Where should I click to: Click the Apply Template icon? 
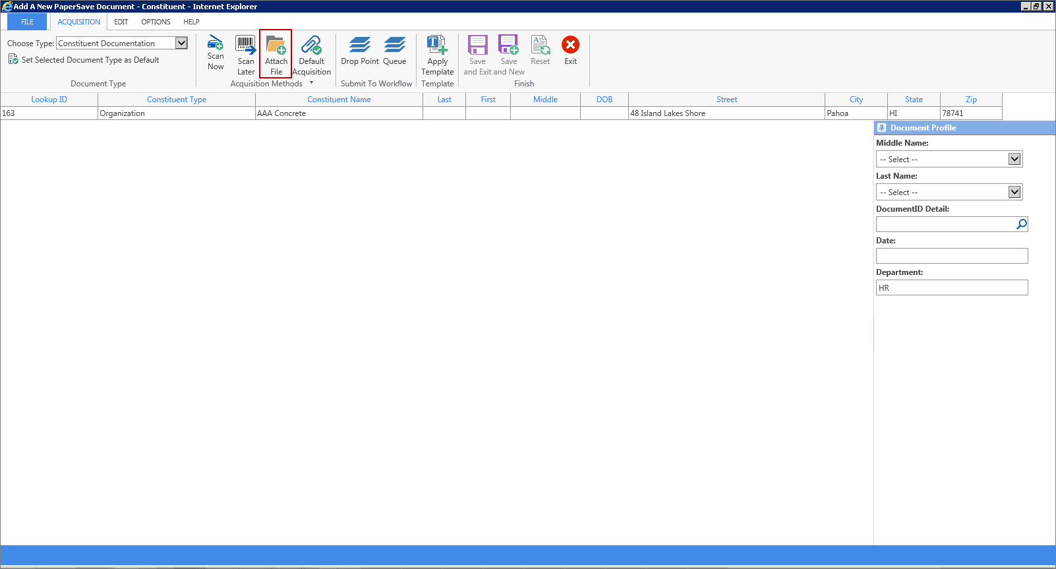pos(437,45)
